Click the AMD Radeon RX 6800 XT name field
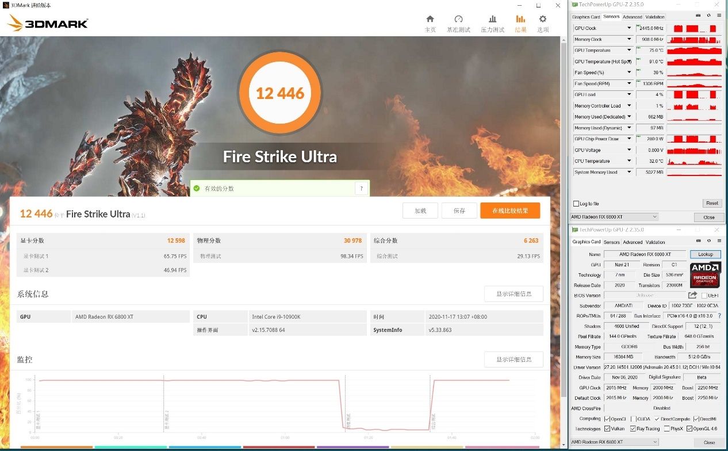728x451 pixels. [645, 254]
